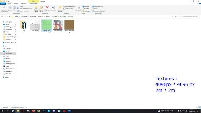Screen dimensions: 201x113
Task: Click Modifier in the Ouvrir group
Action: pyautogui.click(x=86, y=9)
